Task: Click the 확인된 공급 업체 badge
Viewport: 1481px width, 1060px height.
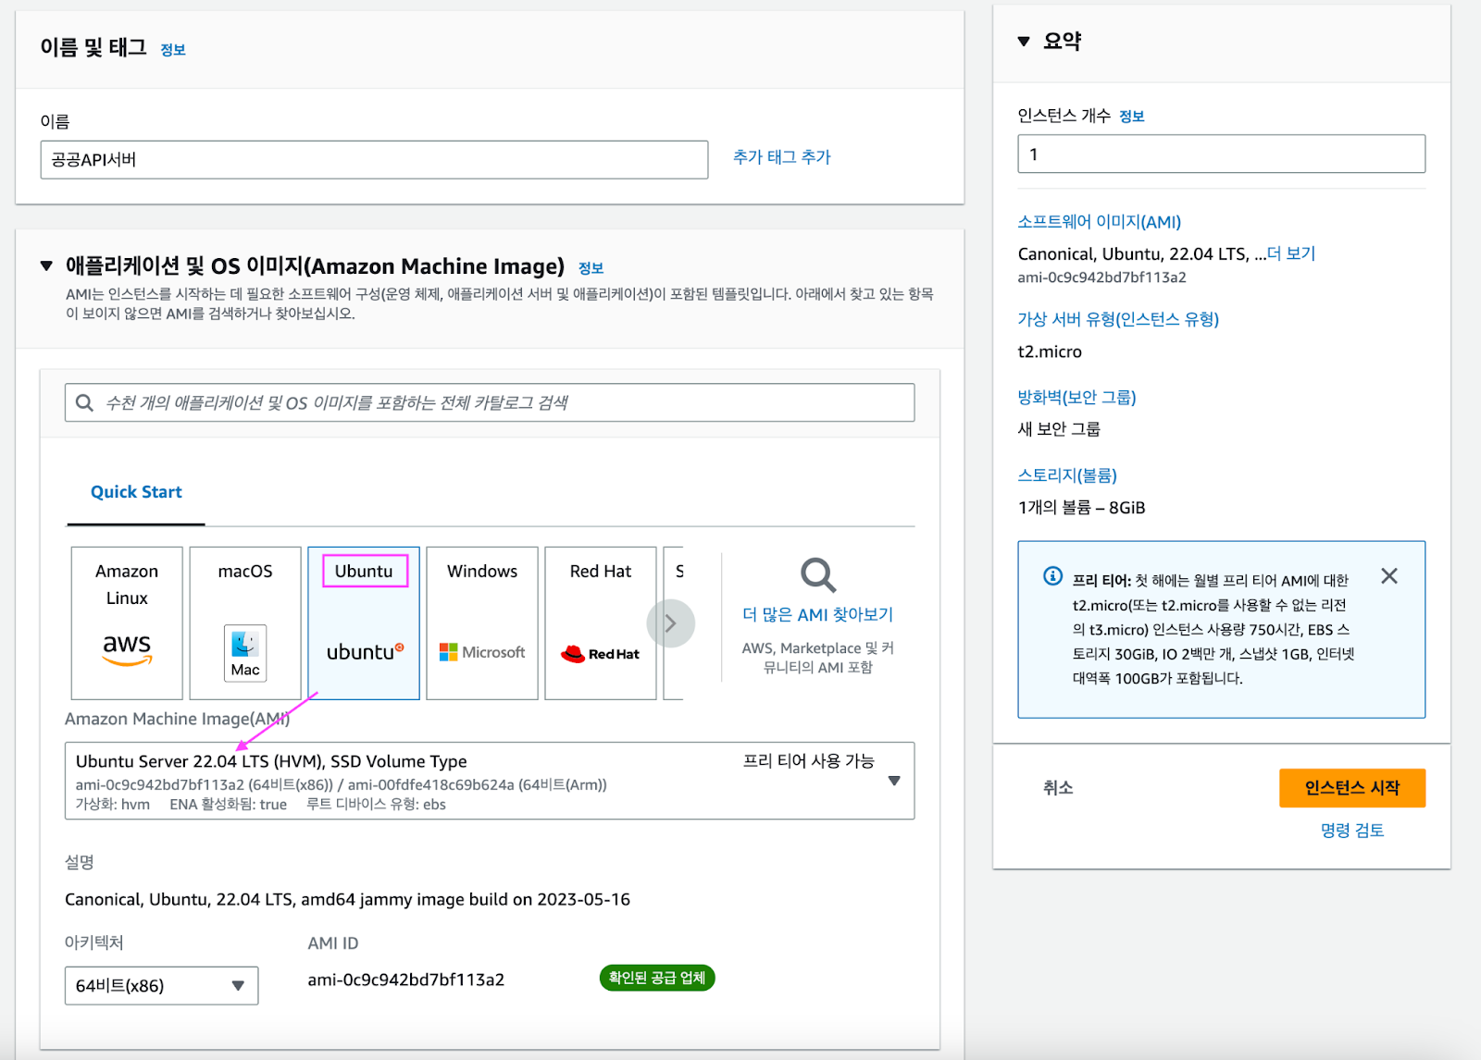Action: point(657,978)
